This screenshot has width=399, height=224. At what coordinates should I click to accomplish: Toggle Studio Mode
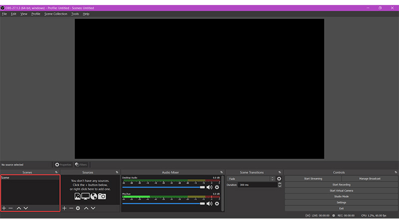pyautogui.click(x=341, y=197)
